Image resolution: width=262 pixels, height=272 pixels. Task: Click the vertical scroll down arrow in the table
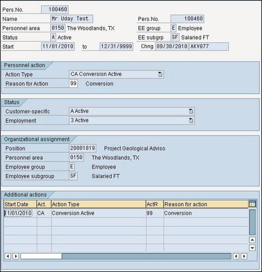click(252, 248)
